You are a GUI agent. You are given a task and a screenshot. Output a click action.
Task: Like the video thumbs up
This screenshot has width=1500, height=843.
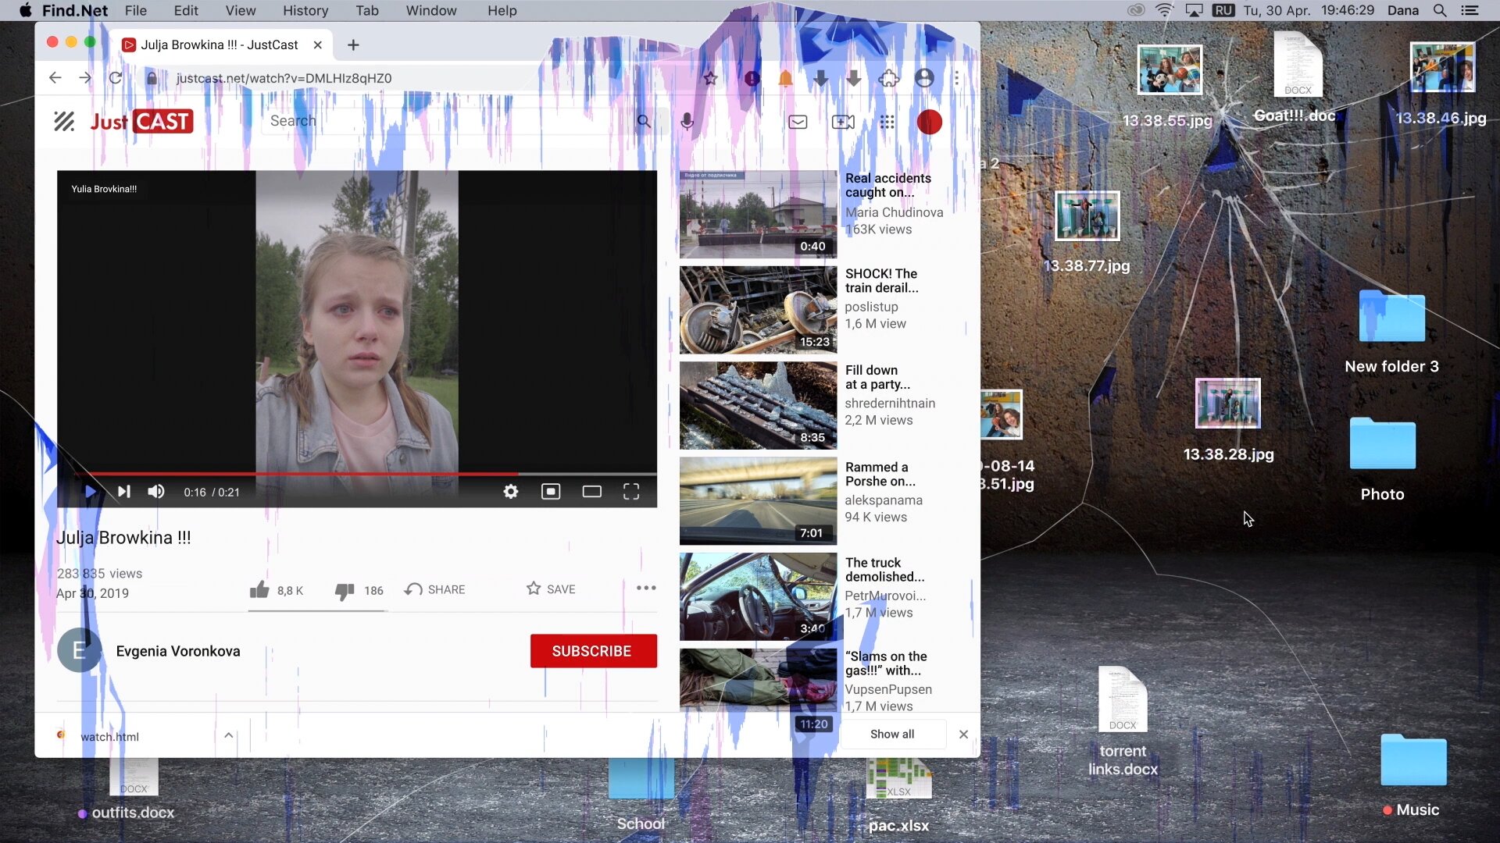click(x=259, y=589)
